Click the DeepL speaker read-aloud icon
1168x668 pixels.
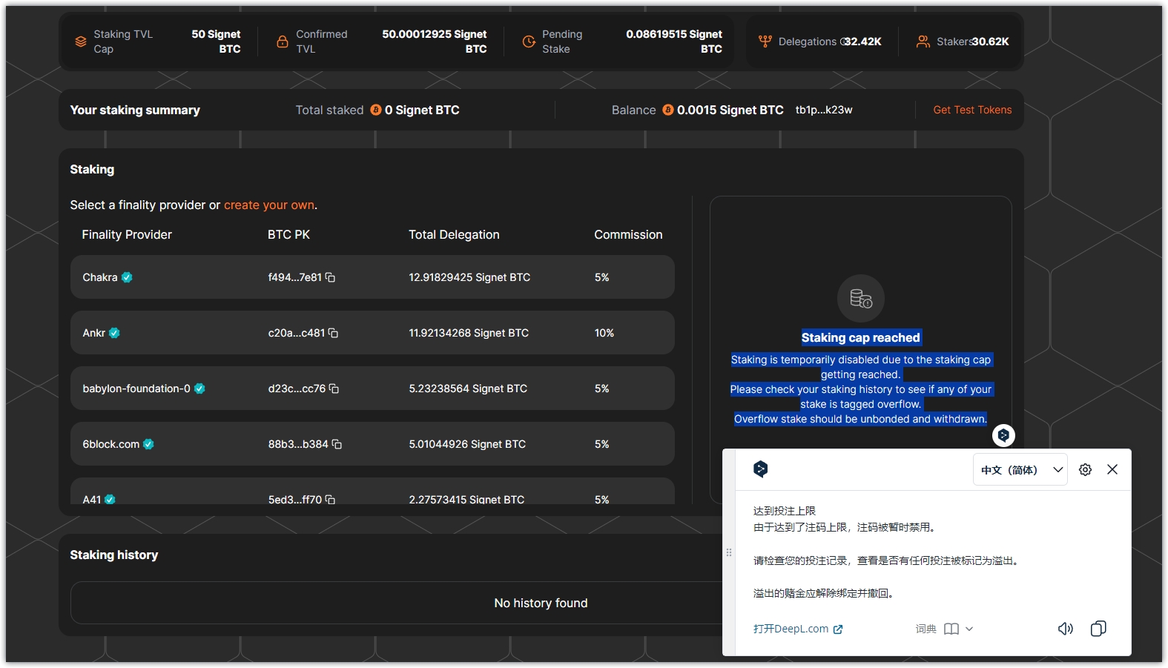pos(1065,629)
